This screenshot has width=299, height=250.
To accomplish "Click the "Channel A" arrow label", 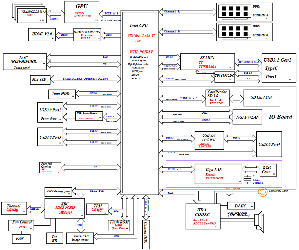I will click(172, 11).
